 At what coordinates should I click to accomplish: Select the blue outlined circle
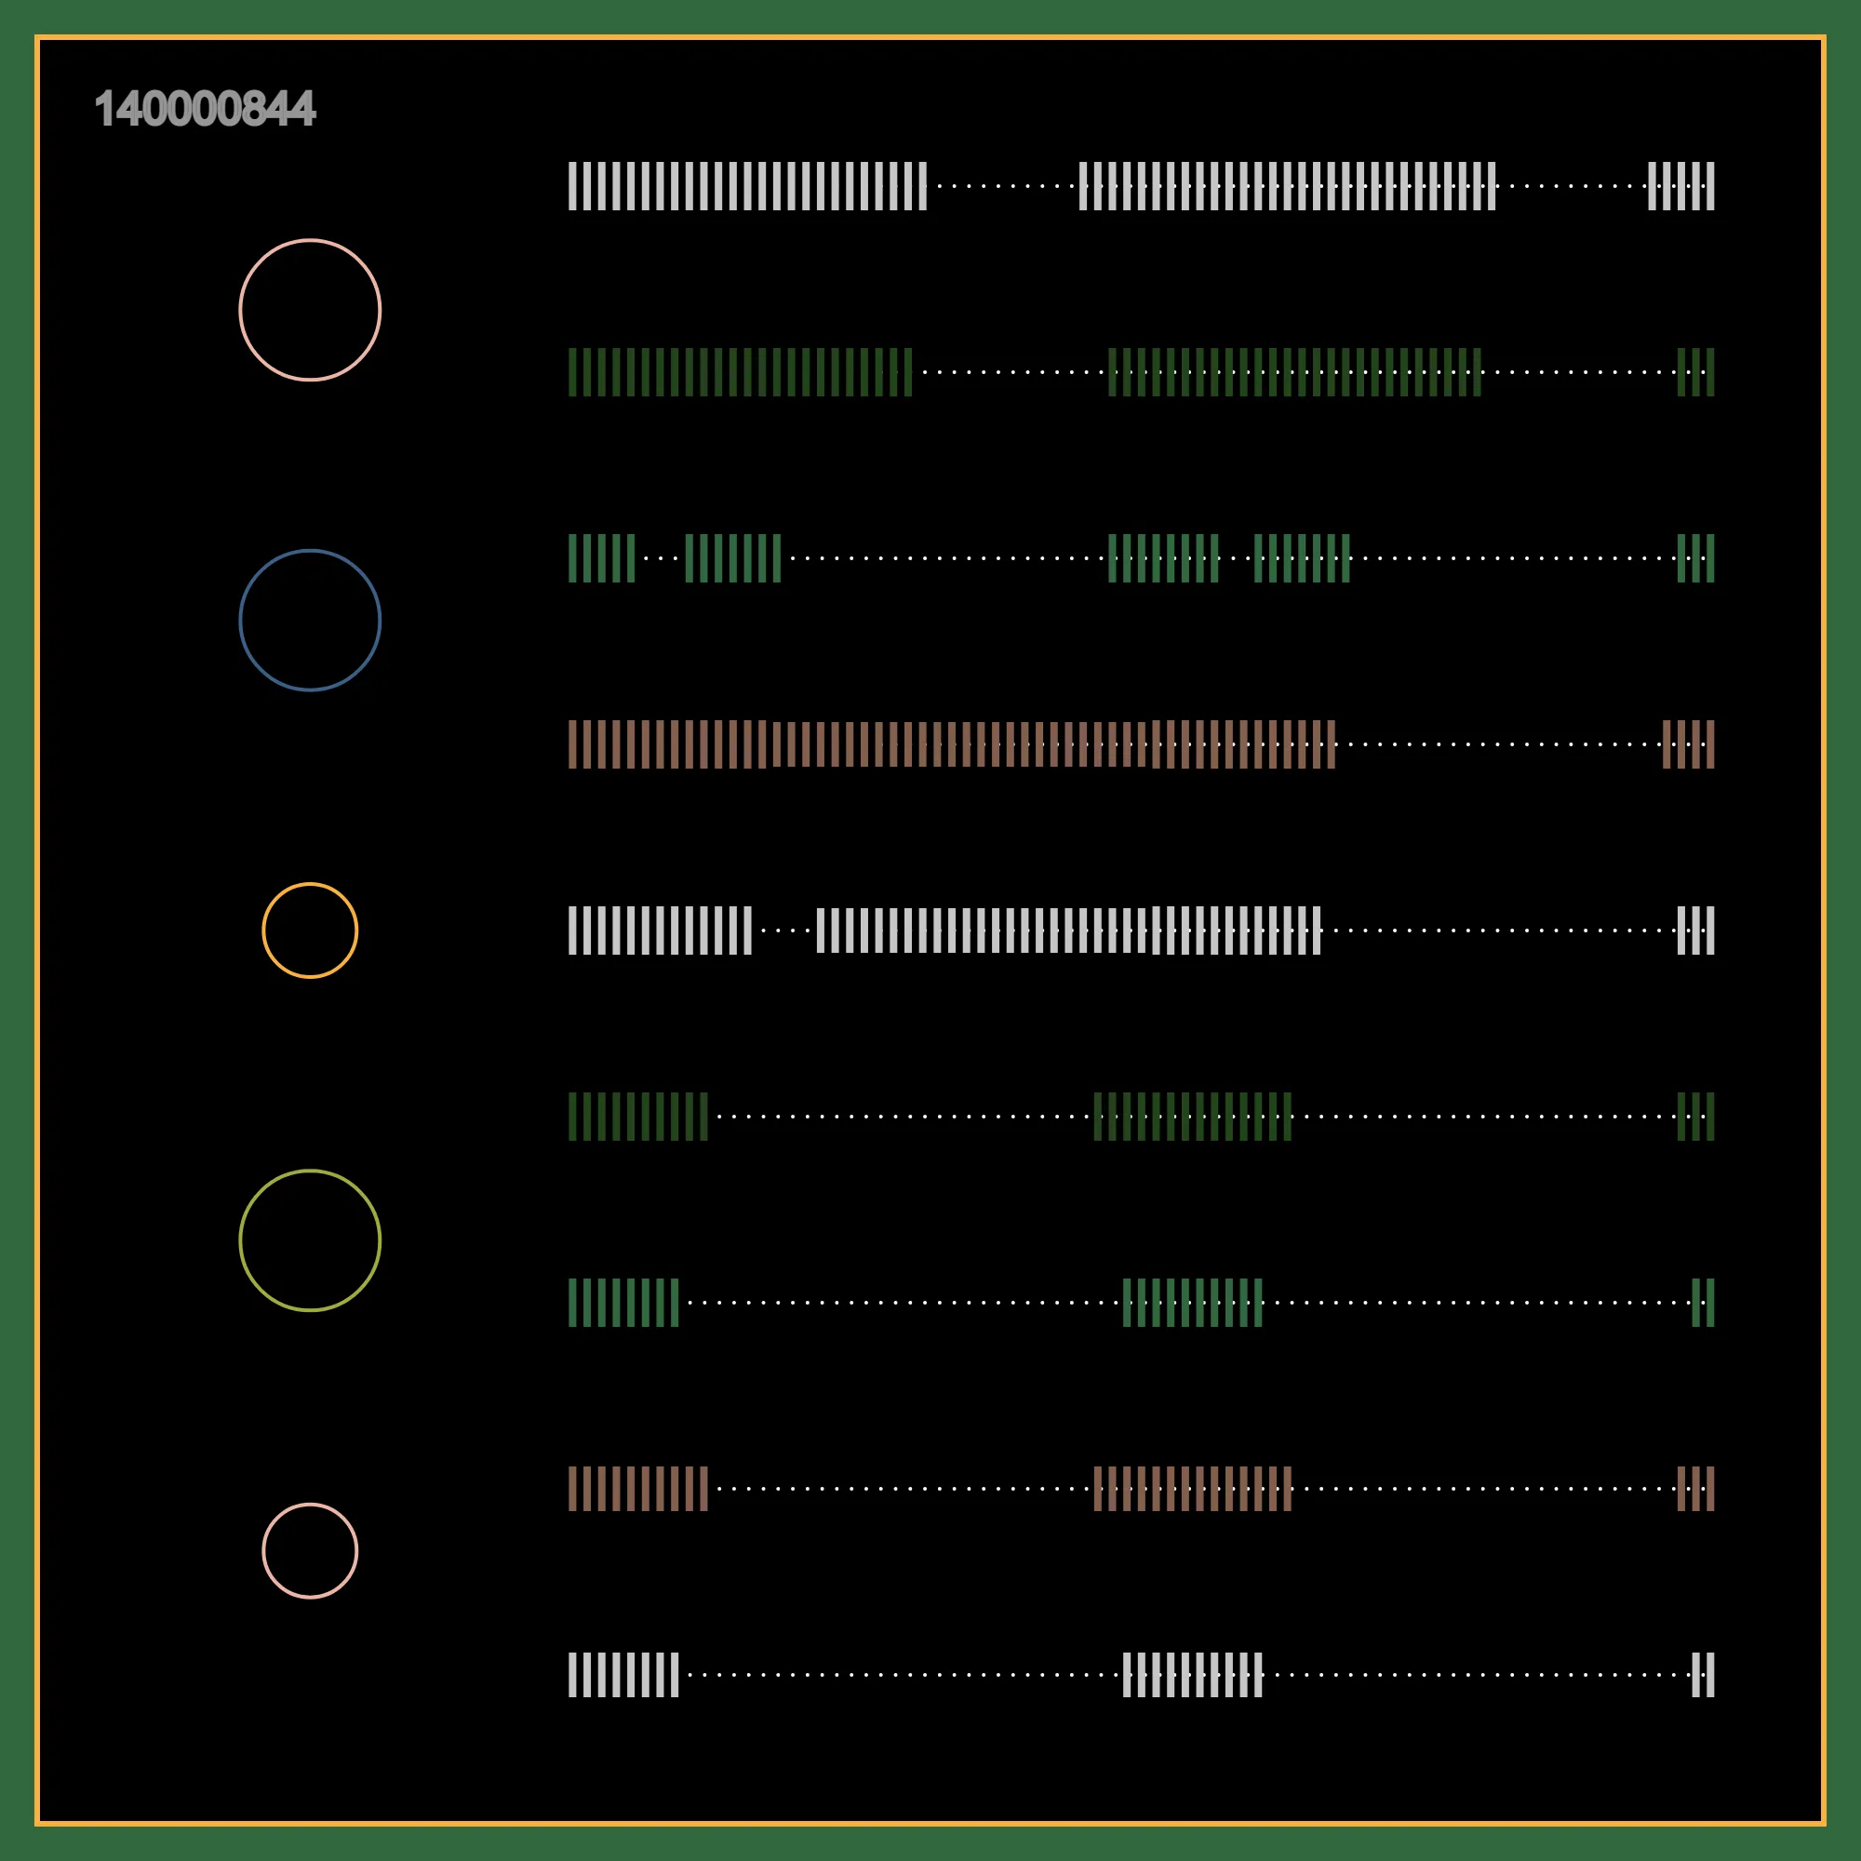(x=310, y=621)
